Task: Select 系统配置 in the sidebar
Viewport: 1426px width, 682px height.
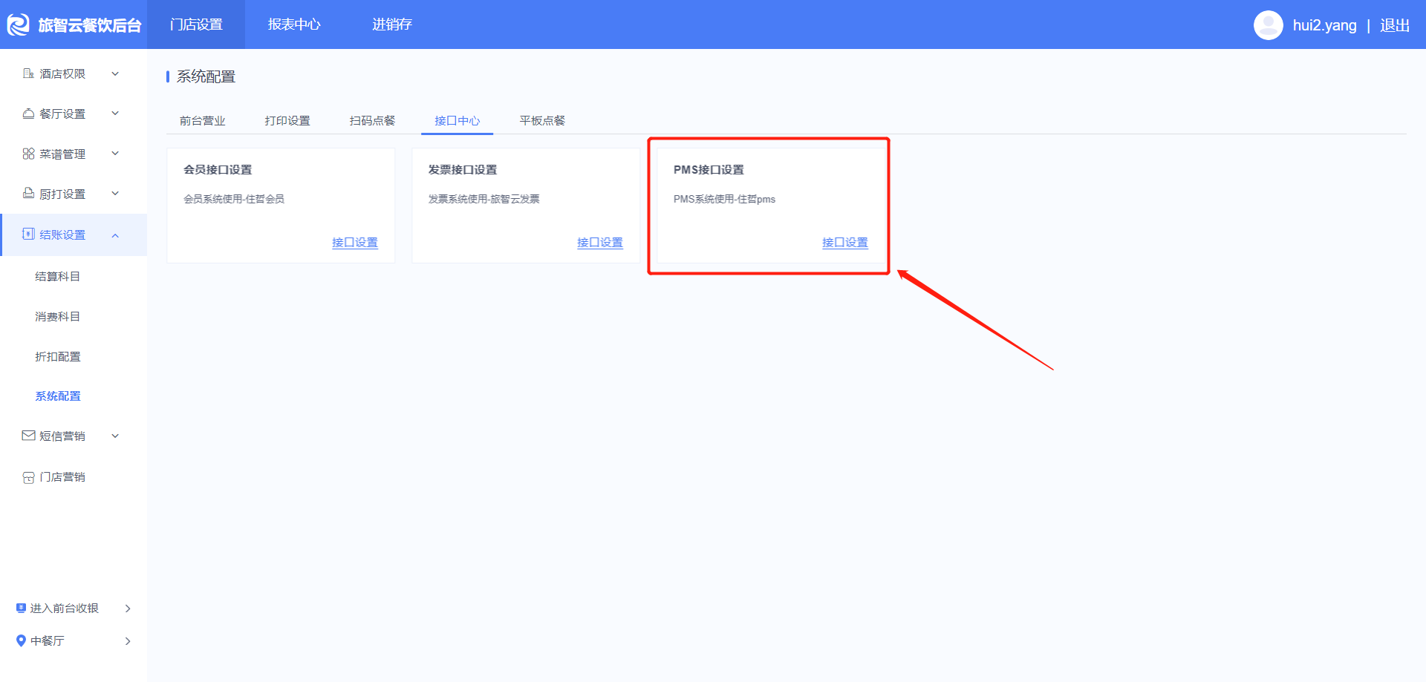Action: [58, 396]
